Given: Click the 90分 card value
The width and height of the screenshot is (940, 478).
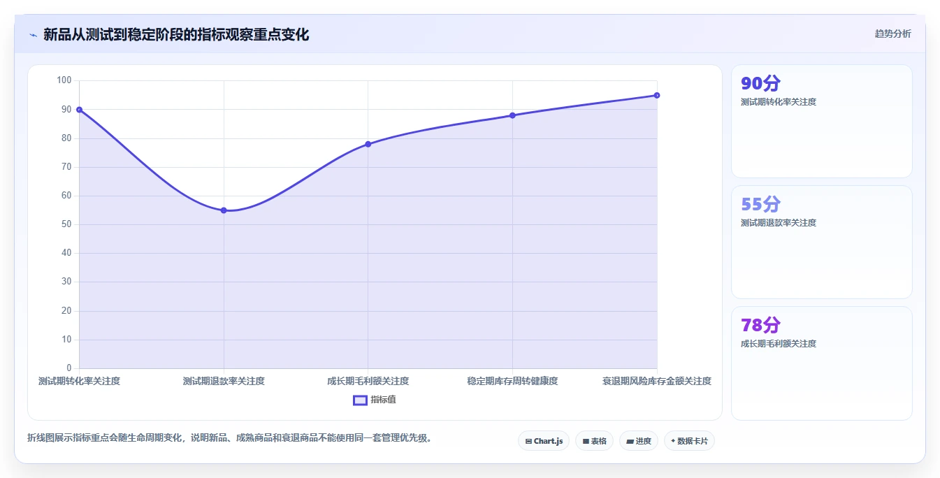Looking at the screenshot, I should pyautogui.click(x=760, y=84).
